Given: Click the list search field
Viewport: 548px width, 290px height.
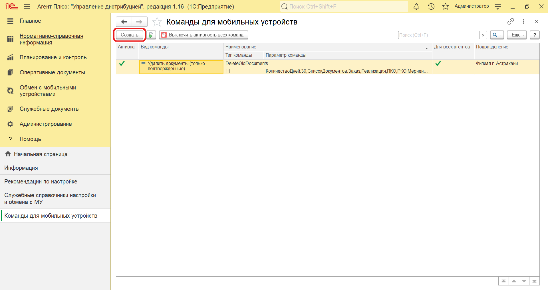Looking at the screenshot, I should click(438, 35).
